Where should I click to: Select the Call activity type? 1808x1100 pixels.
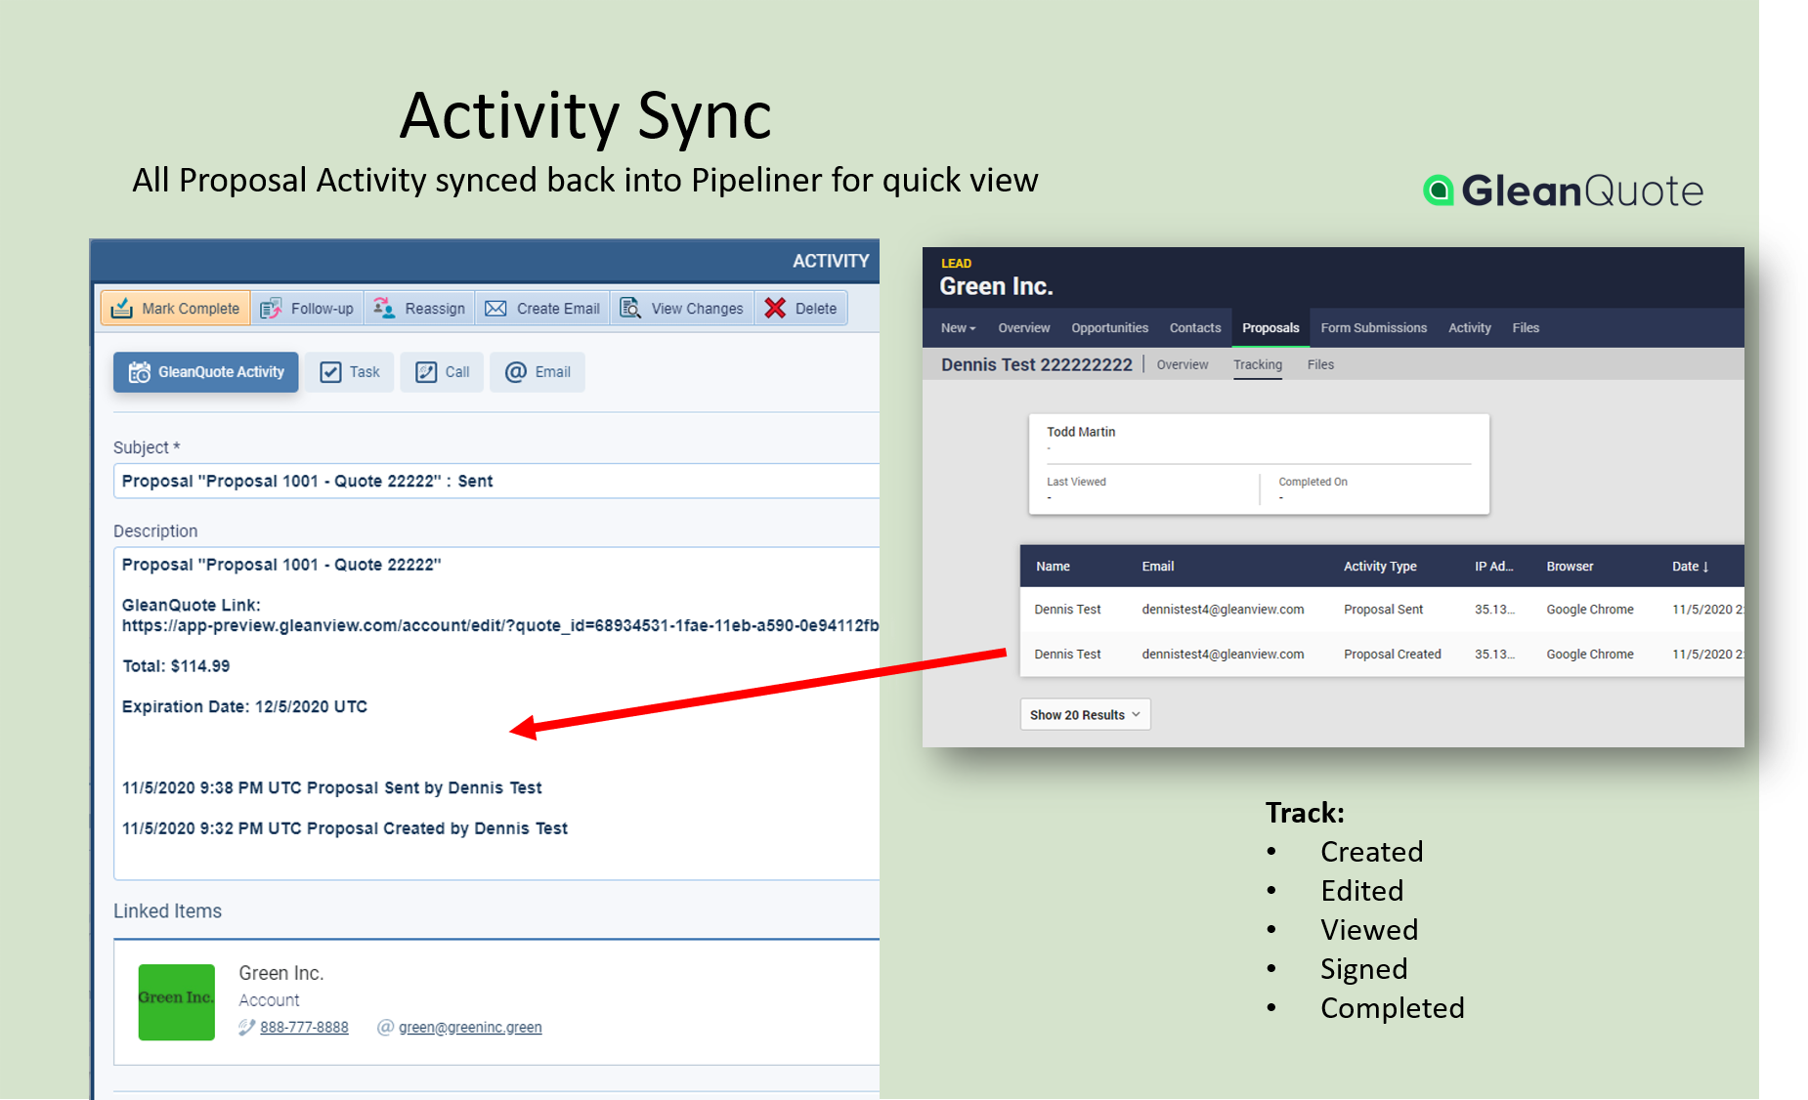tap(442, 372)
